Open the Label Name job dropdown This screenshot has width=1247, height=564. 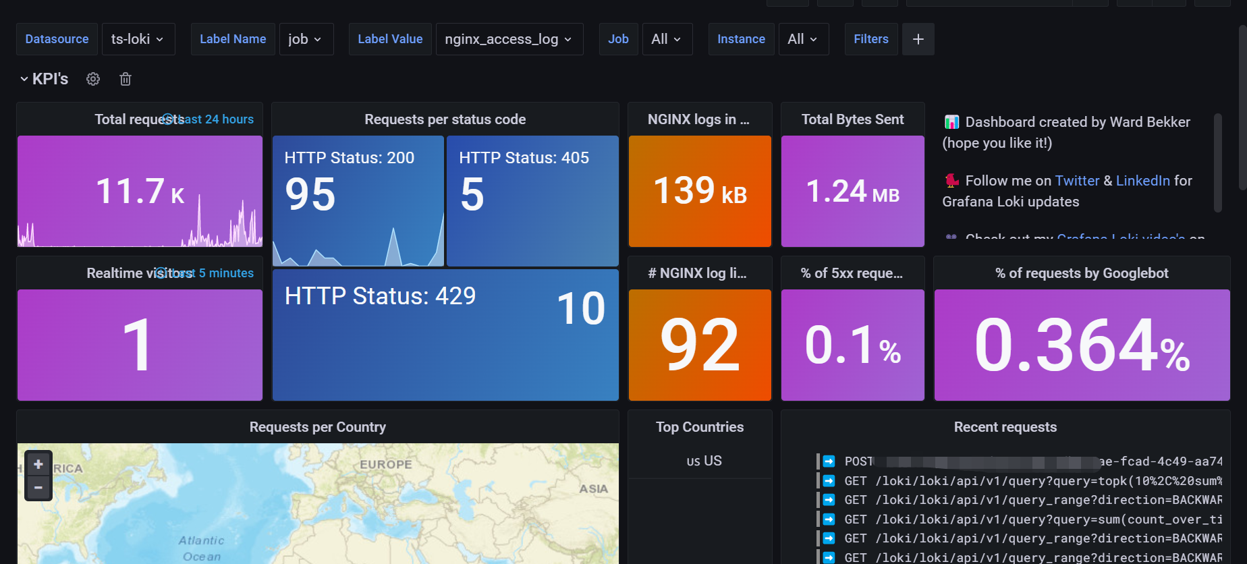306,39
